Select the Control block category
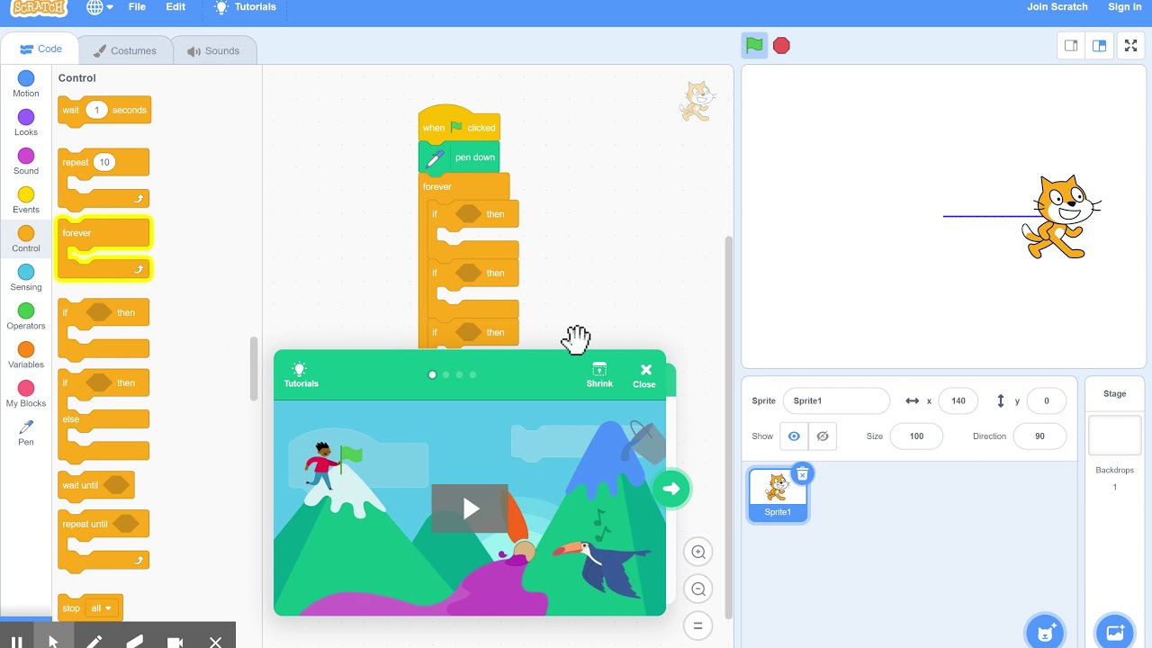This screenshot has height=648, width=1152. 26,239
